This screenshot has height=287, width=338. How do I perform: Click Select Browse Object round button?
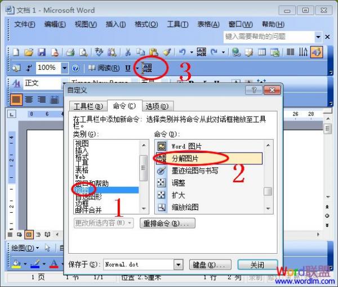(327, 216)
